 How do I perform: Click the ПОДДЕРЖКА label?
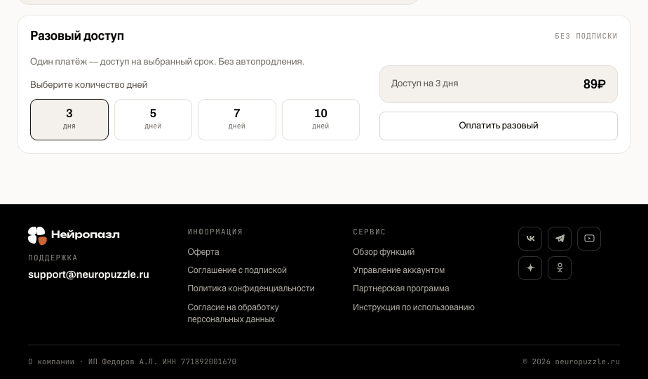pyautogui.click(x=53, y=258)
